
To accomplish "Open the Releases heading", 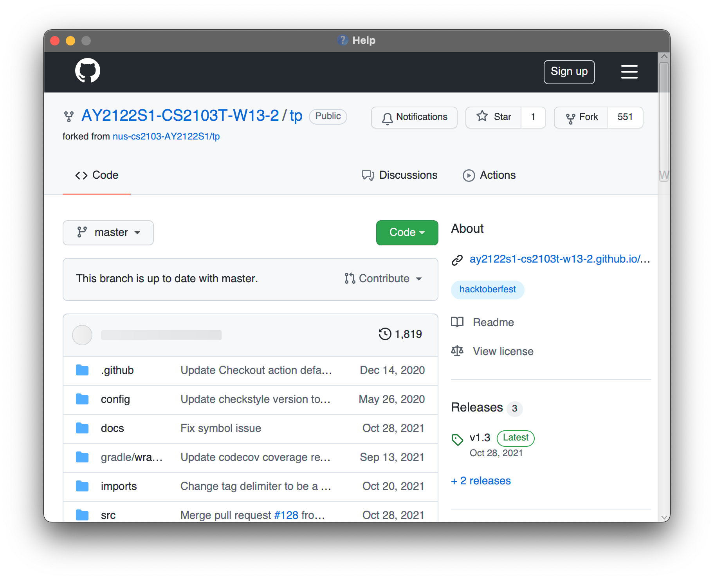I will point(477,408).
